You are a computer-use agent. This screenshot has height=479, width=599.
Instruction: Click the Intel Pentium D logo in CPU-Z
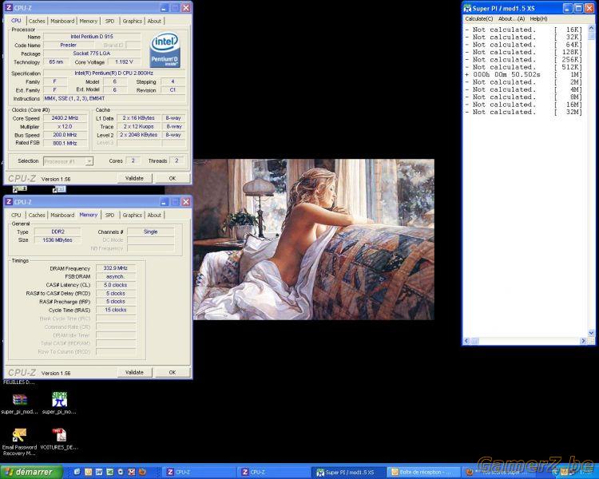165,50
